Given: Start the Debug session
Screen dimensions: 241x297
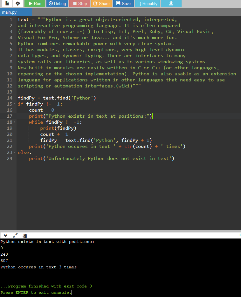Looking at the screenshot, I should click(x=57, y=3).
